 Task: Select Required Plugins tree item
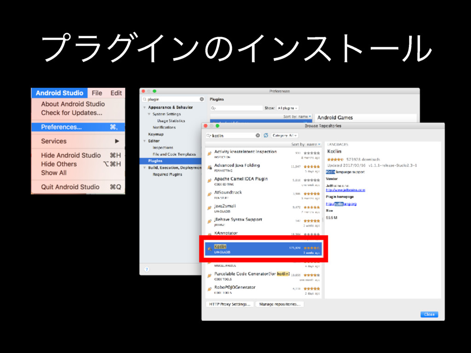coord(167,174)
